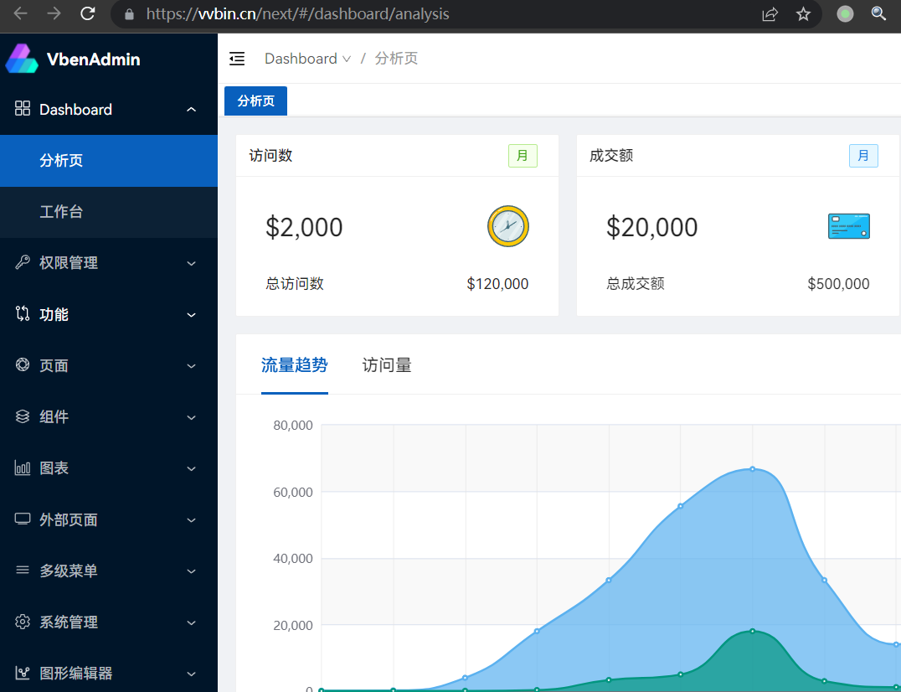
Task: Switch to the 访问量 tab
Action: pyautogui.click(x=386, y=364)
